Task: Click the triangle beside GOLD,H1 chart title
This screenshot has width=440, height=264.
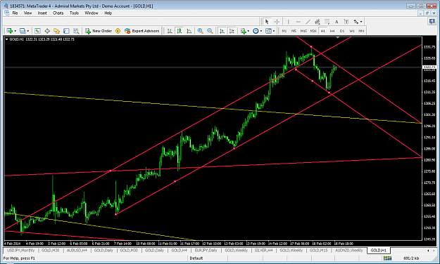Action: pos(7,39)
